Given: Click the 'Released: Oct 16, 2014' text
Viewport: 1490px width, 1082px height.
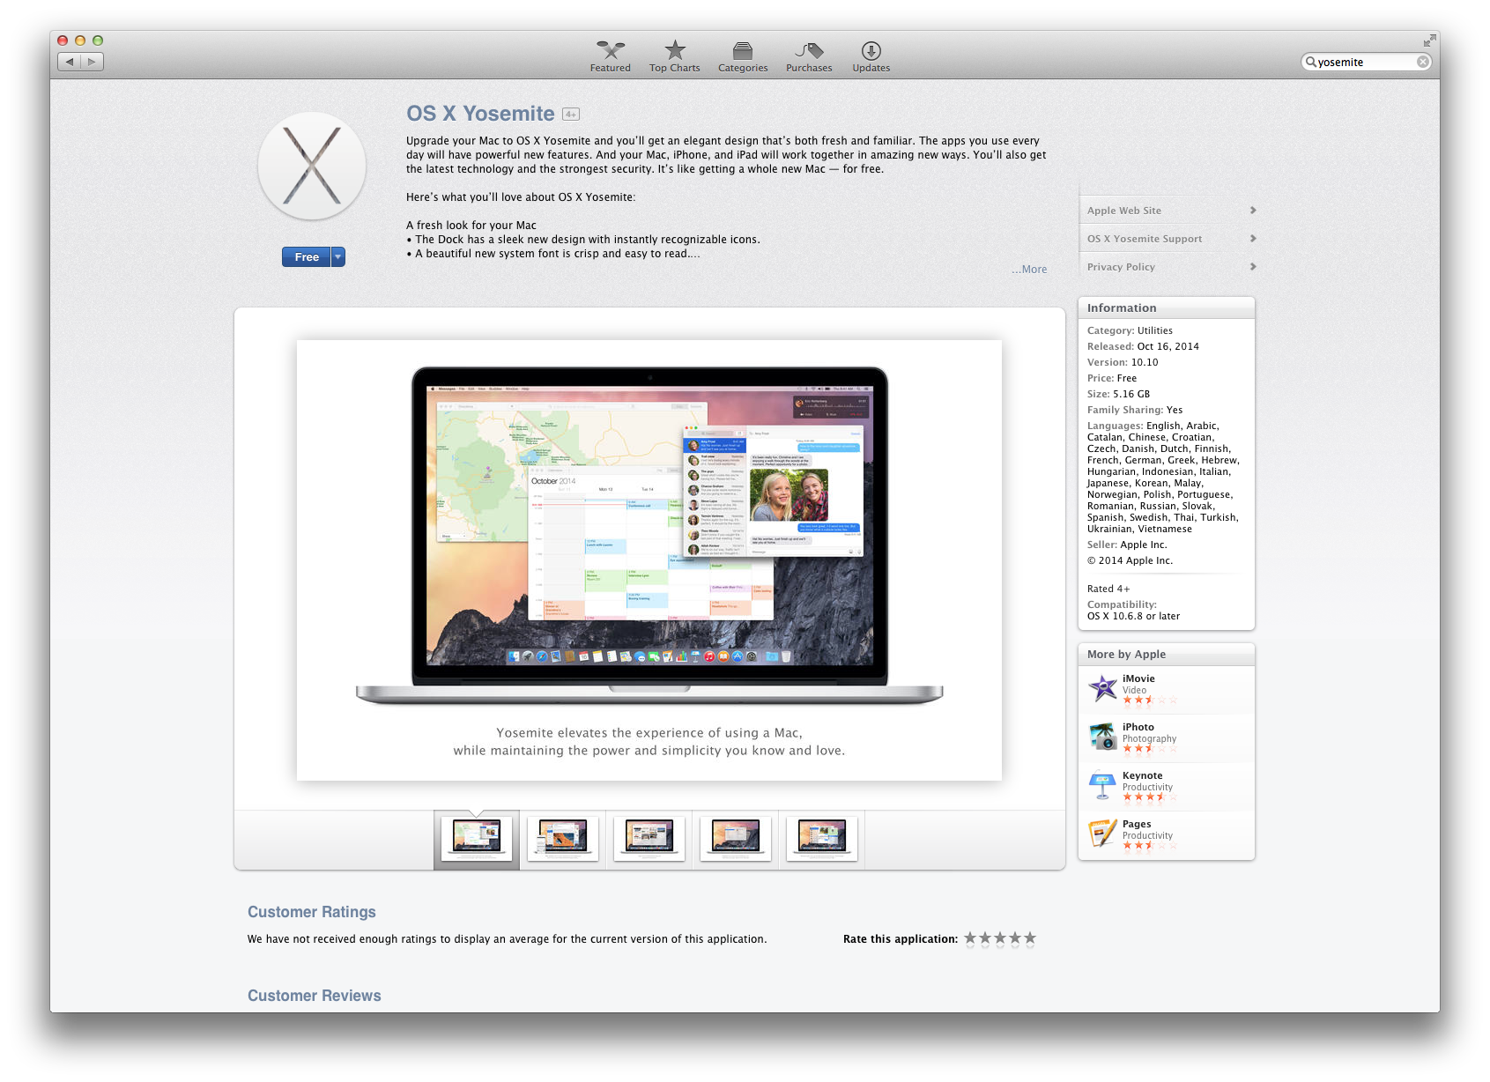Looking at the screenshot, I should (1143, 346).
